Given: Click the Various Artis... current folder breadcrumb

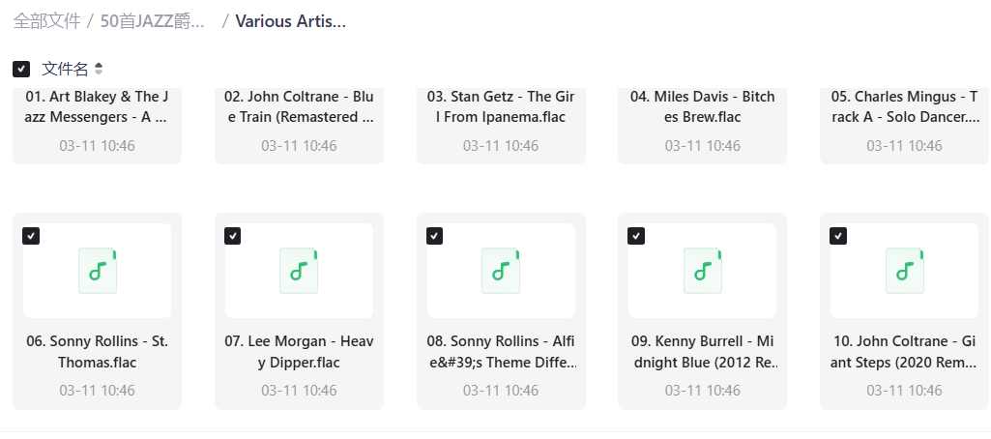Looking at the screenshot, I should tap(290, 21).
